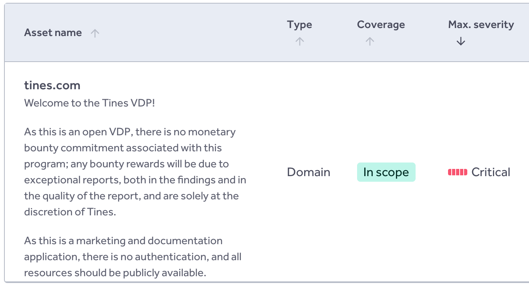Click the red severity bars indicator
Image resolution: width=529 pixels, height=285 pixels.
457,172
